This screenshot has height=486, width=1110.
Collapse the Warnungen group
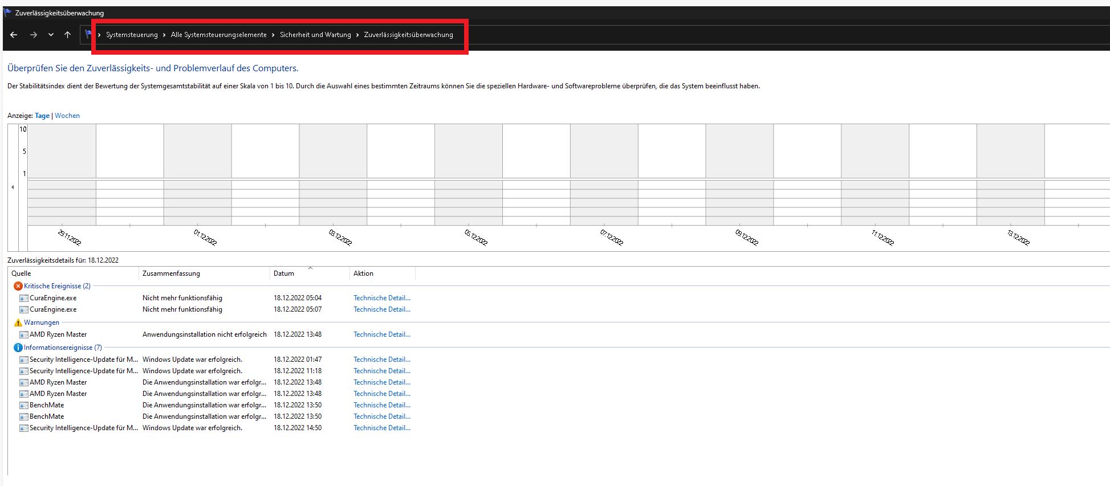[x=42, y=322]
